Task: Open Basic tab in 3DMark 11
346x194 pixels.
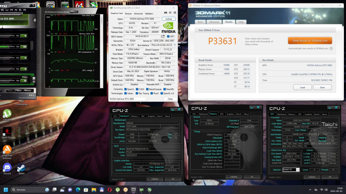Action: (200, 22)
